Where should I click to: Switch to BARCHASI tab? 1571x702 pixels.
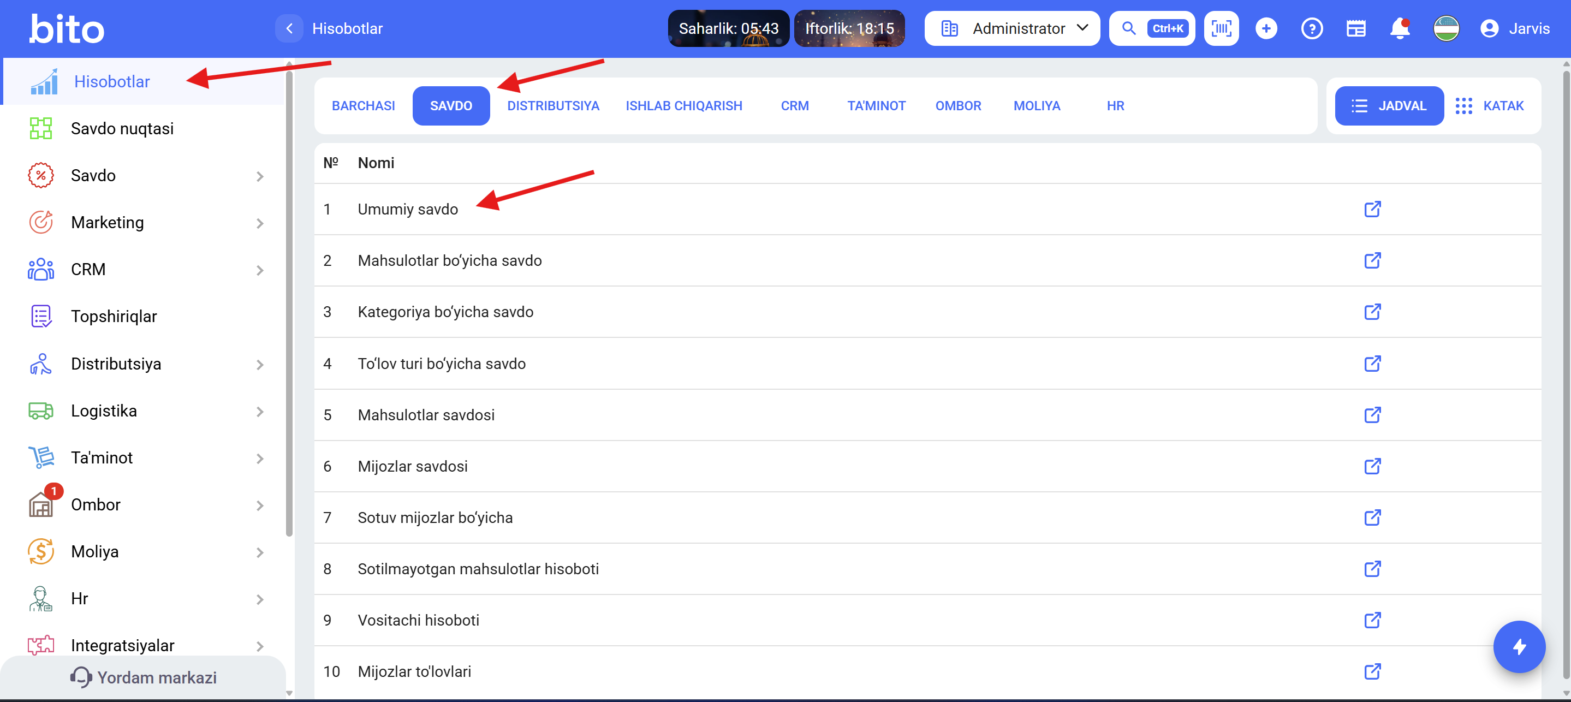click(363, 105)
